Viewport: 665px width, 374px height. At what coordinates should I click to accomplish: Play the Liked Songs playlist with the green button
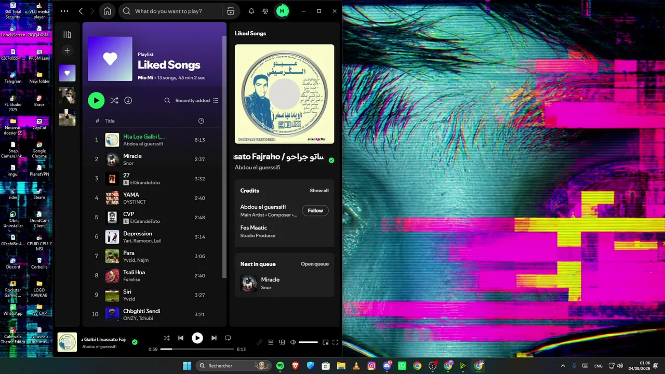click(x=96, y=100)
